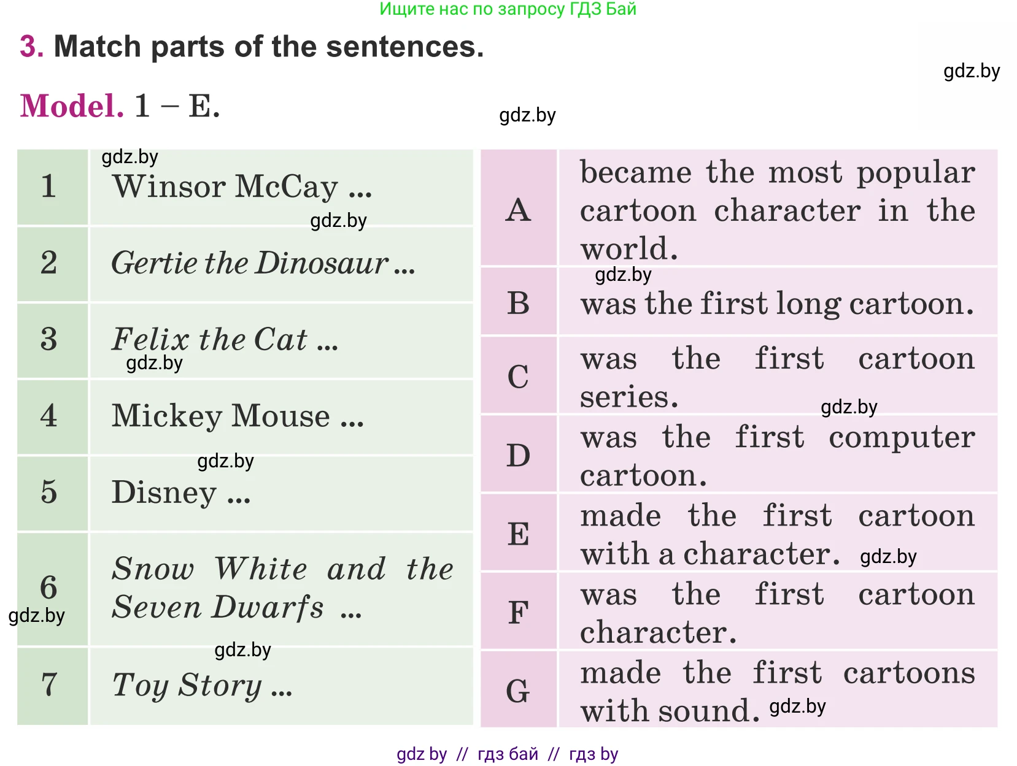Click the "Disney" sentence start
The height and width of the screenshot is (766, 1017).
point(180,493)
